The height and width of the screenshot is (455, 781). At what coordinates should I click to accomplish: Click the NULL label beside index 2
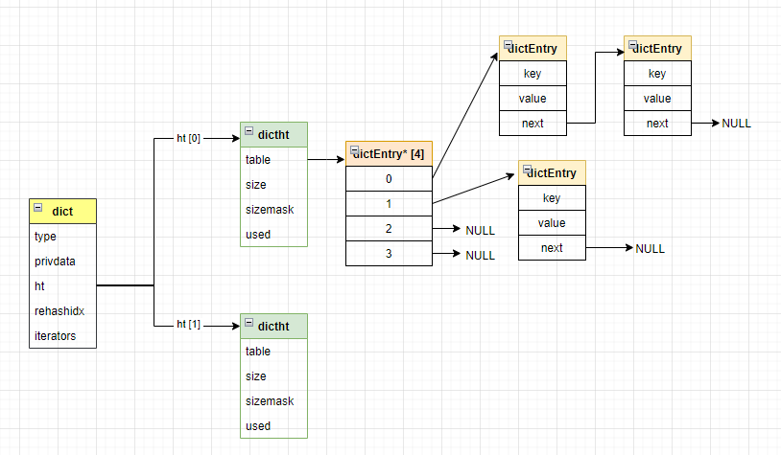[480, 231]
